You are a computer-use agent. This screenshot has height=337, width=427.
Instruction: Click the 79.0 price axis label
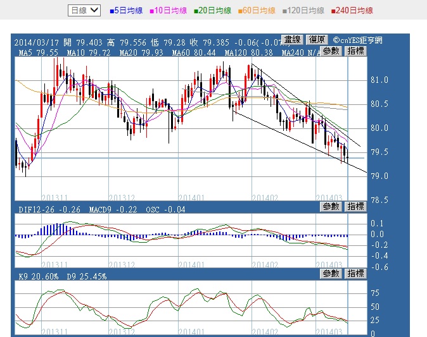[x=379, y=176]
